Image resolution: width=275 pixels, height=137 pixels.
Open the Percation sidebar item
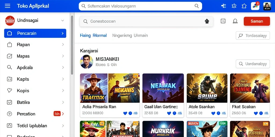point(35,114)
